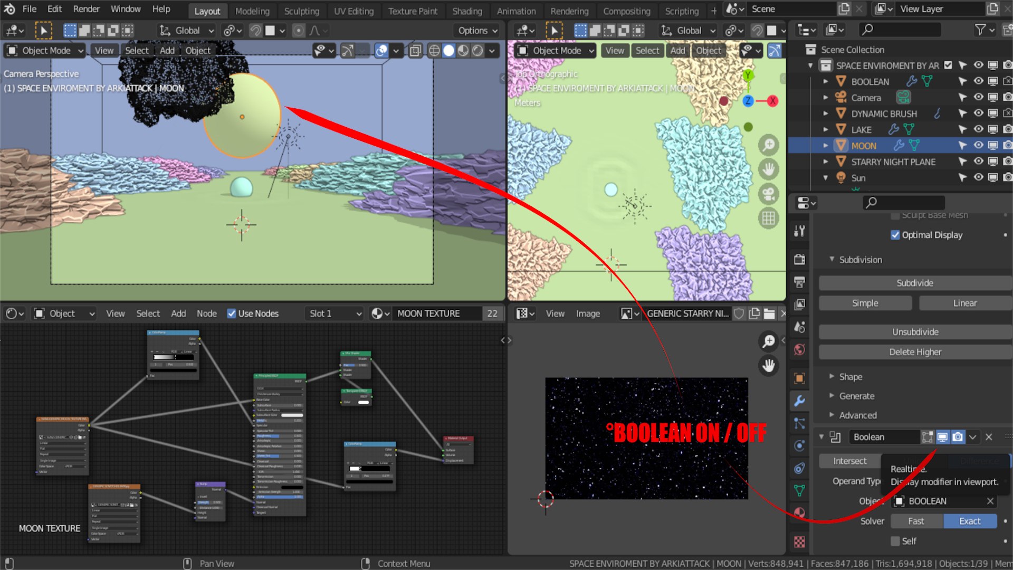Toggle X-ray in the camera viewport

[x=415, y=51]
